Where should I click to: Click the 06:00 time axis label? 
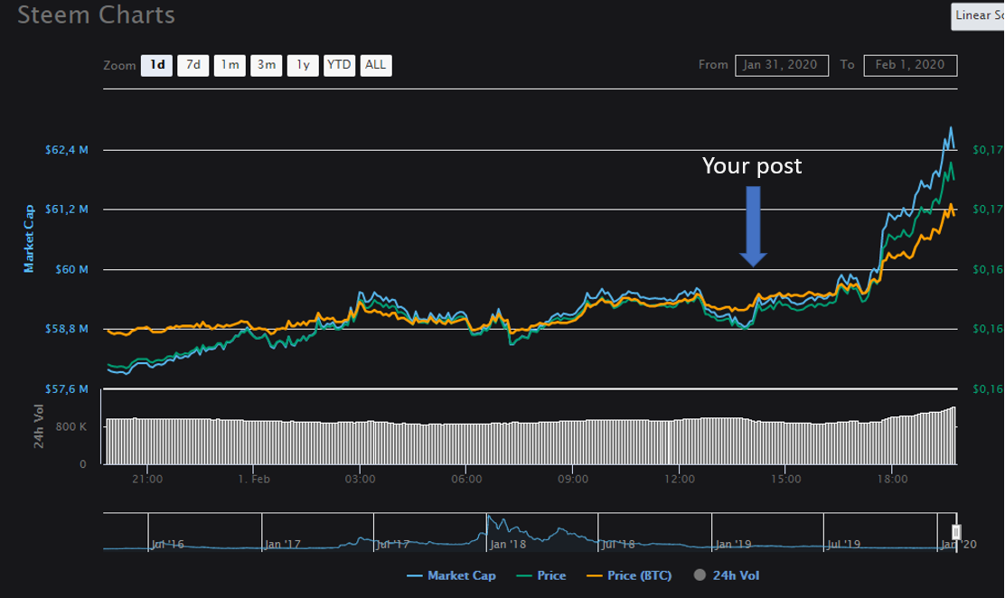[466, 479]
